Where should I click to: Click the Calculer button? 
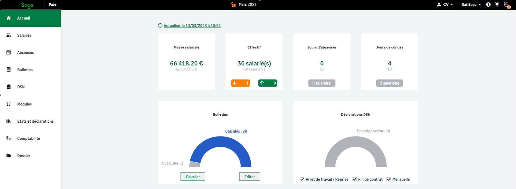click(x=193, y=177)
